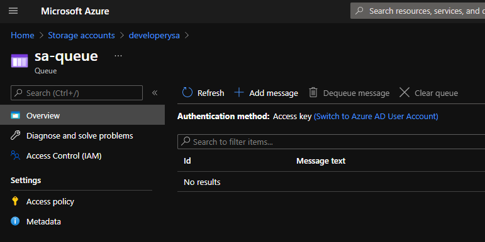Open Access Control (IAM)
Screen dimensions: 485x242
(64, 156)
